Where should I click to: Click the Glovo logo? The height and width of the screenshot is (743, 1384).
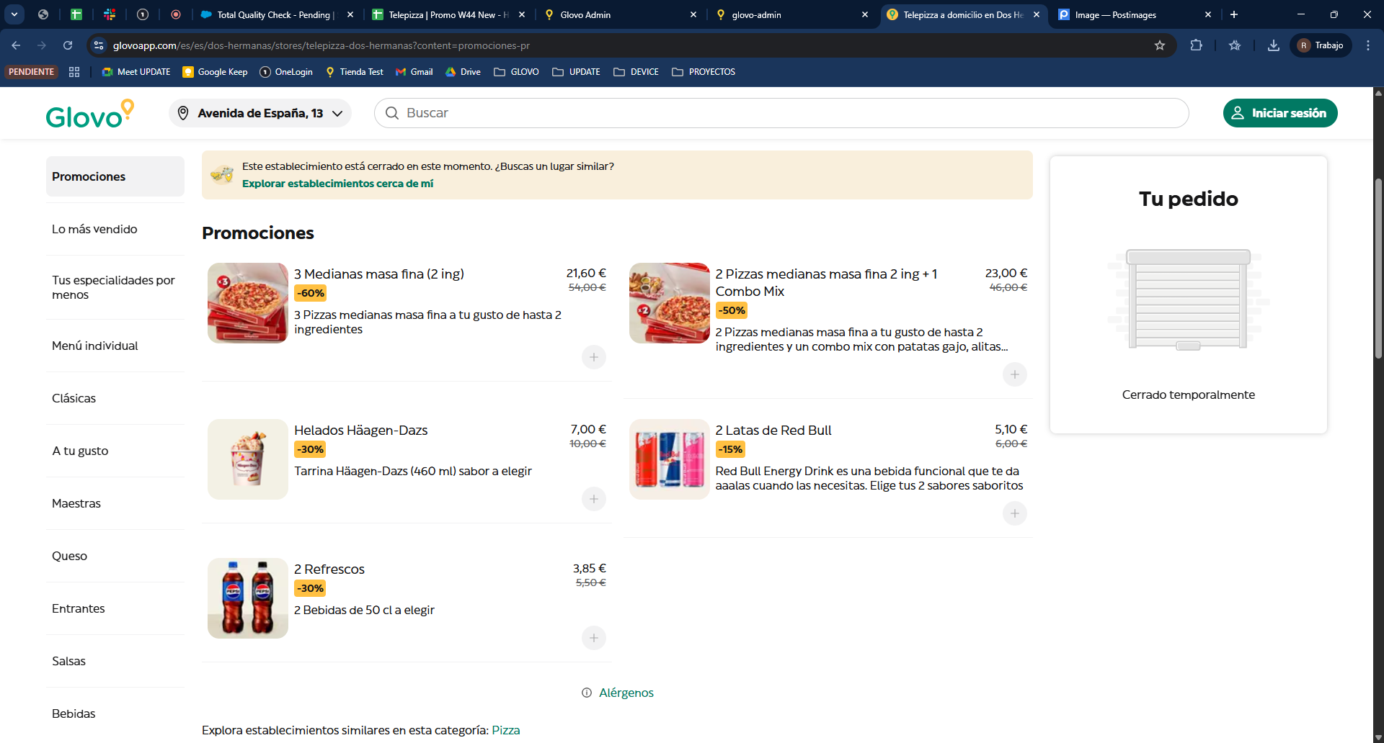point(90,114)
